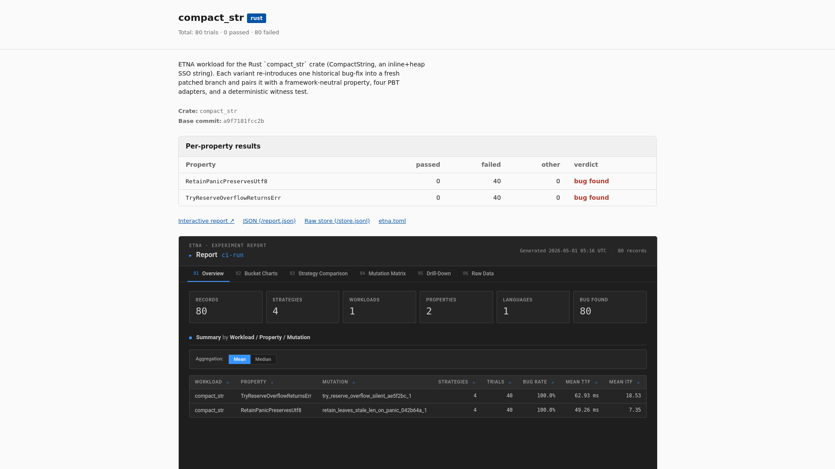Click the retain_leaves_stale_len_on_panic_042b64a_1 mutation cell
Viewport: 835px width, 469px height.
[374, 410]
